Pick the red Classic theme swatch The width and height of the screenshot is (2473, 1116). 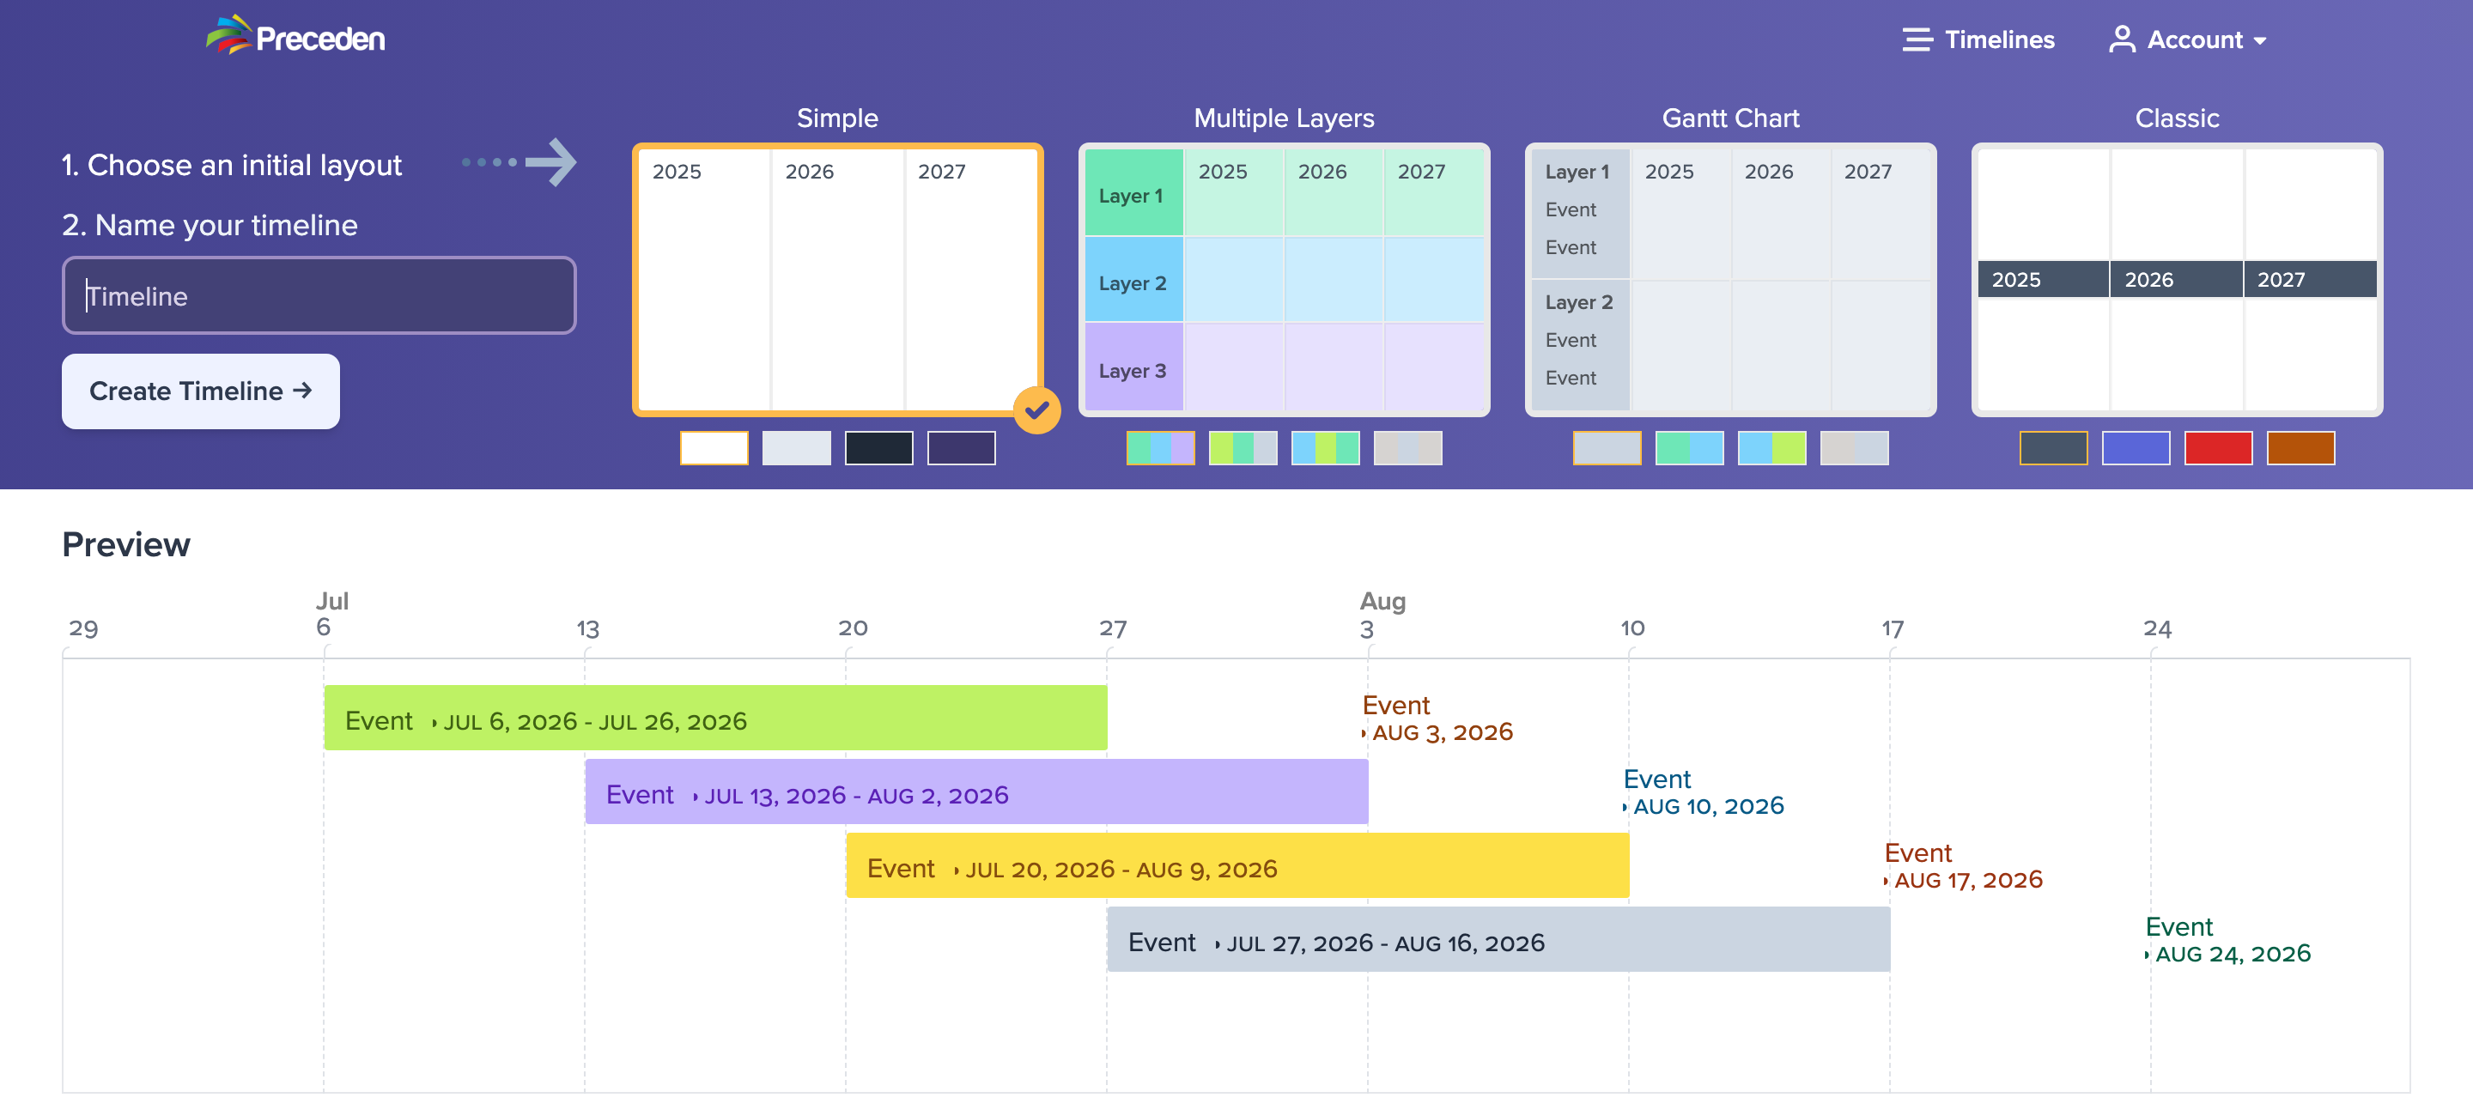(2219, 448)
